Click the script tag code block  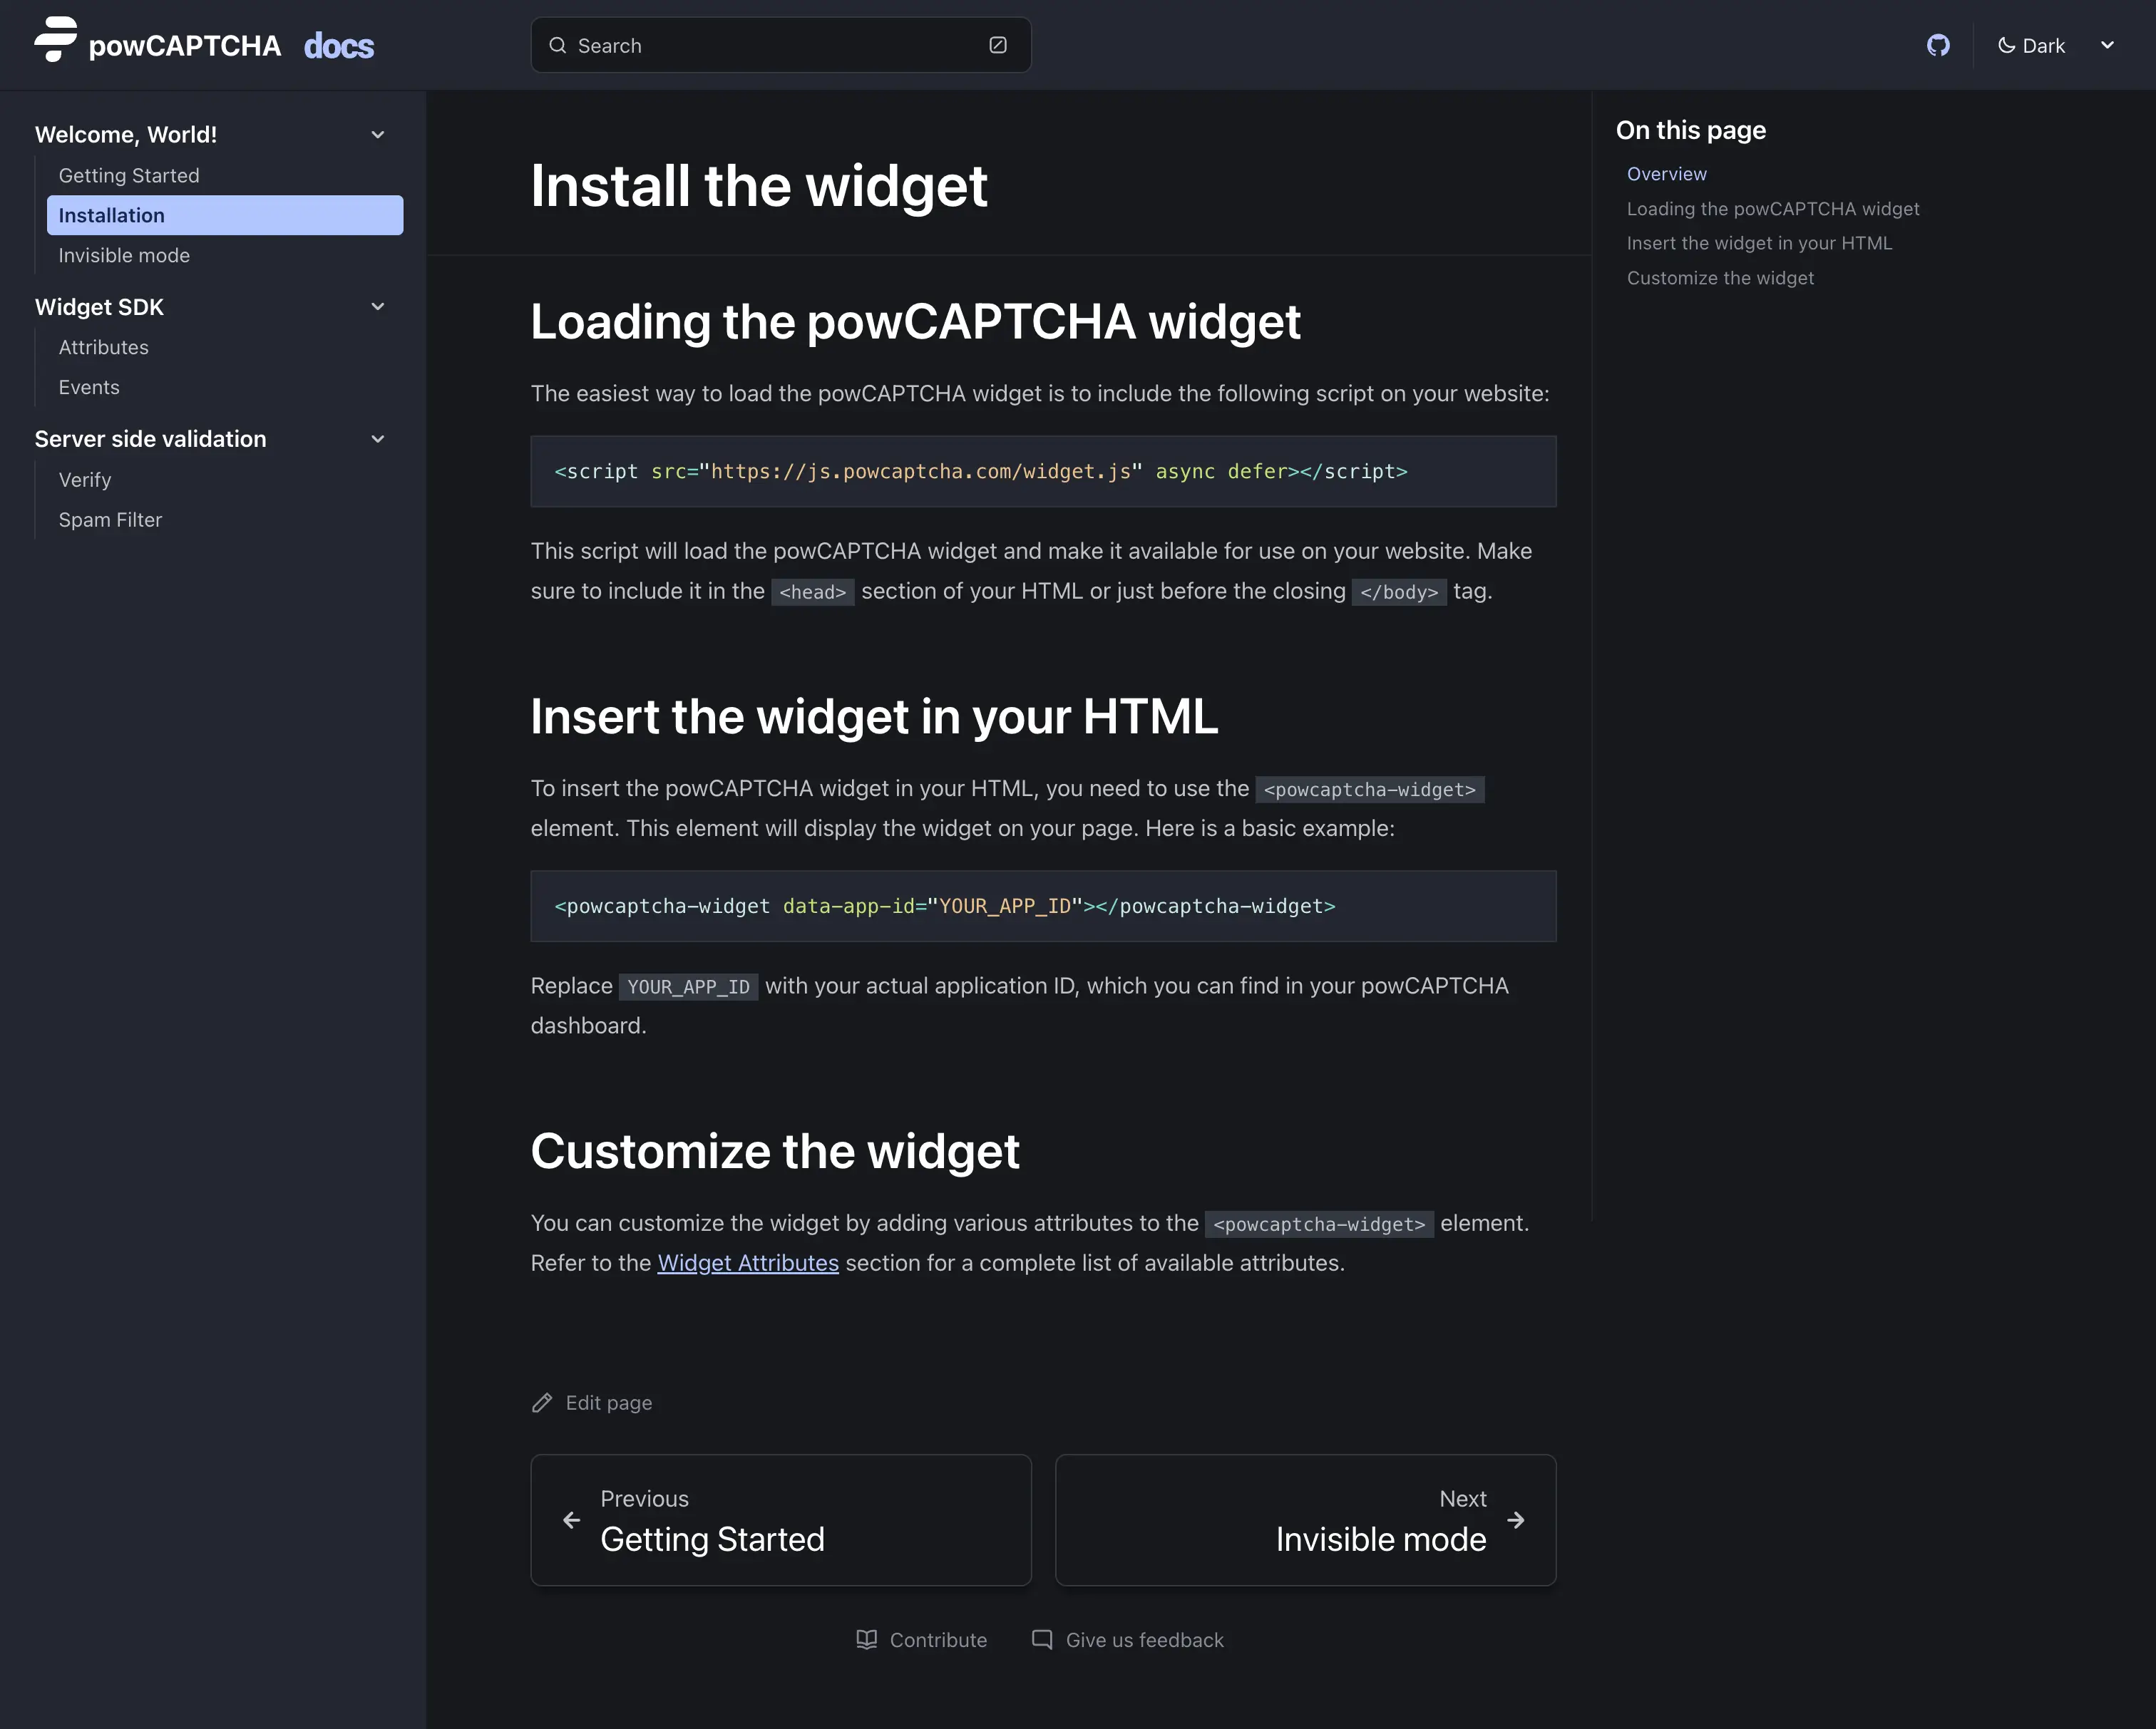tap(1043, 470)
